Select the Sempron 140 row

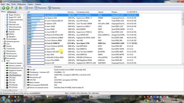point(83,63)
